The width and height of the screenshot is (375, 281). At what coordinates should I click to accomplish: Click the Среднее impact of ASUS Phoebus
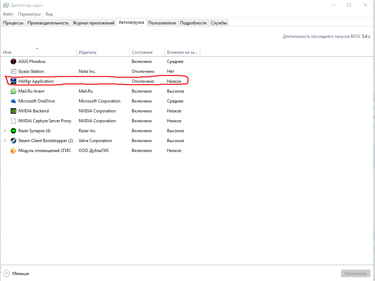[x=175, y=62]
